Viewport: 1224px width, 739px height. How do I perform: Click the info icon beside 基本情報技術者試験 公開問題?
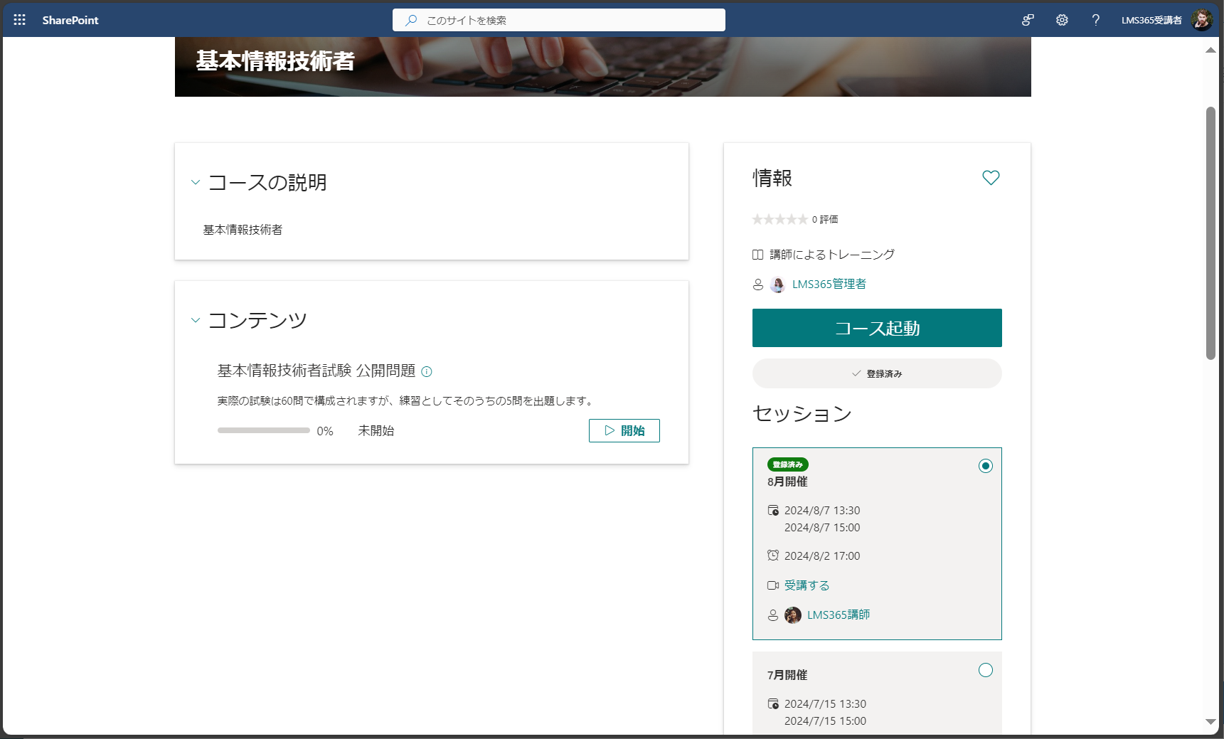(426, 371)
